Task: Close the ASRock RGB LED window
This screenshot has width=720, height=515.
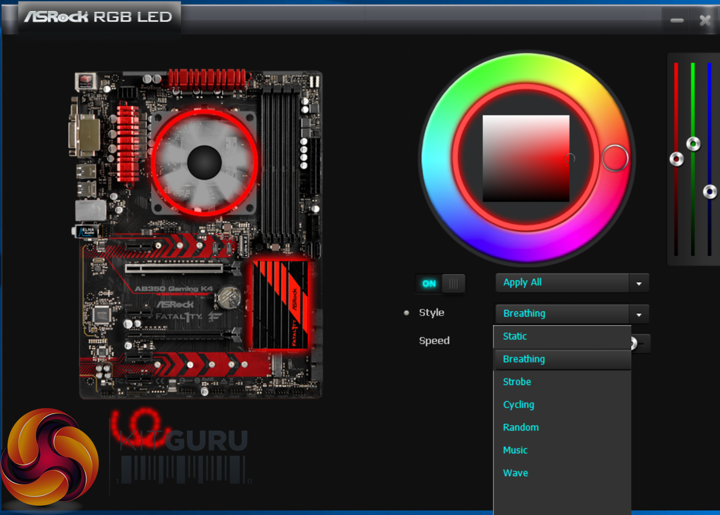Action: coord(705,20)
